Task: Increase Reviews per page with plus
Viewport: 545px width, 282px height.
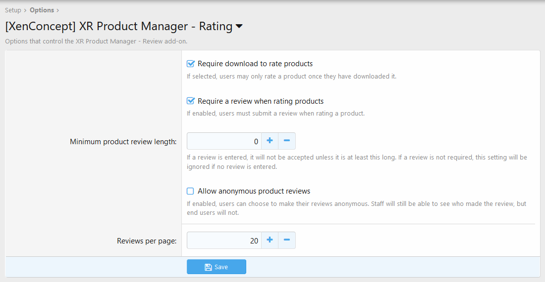Action: pyautogui.click(x=270, y=240)
